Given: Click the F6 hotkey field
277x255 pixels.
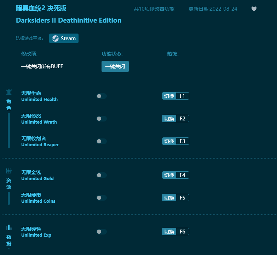Looking at the screenshot, I should (x=183, y=232).
